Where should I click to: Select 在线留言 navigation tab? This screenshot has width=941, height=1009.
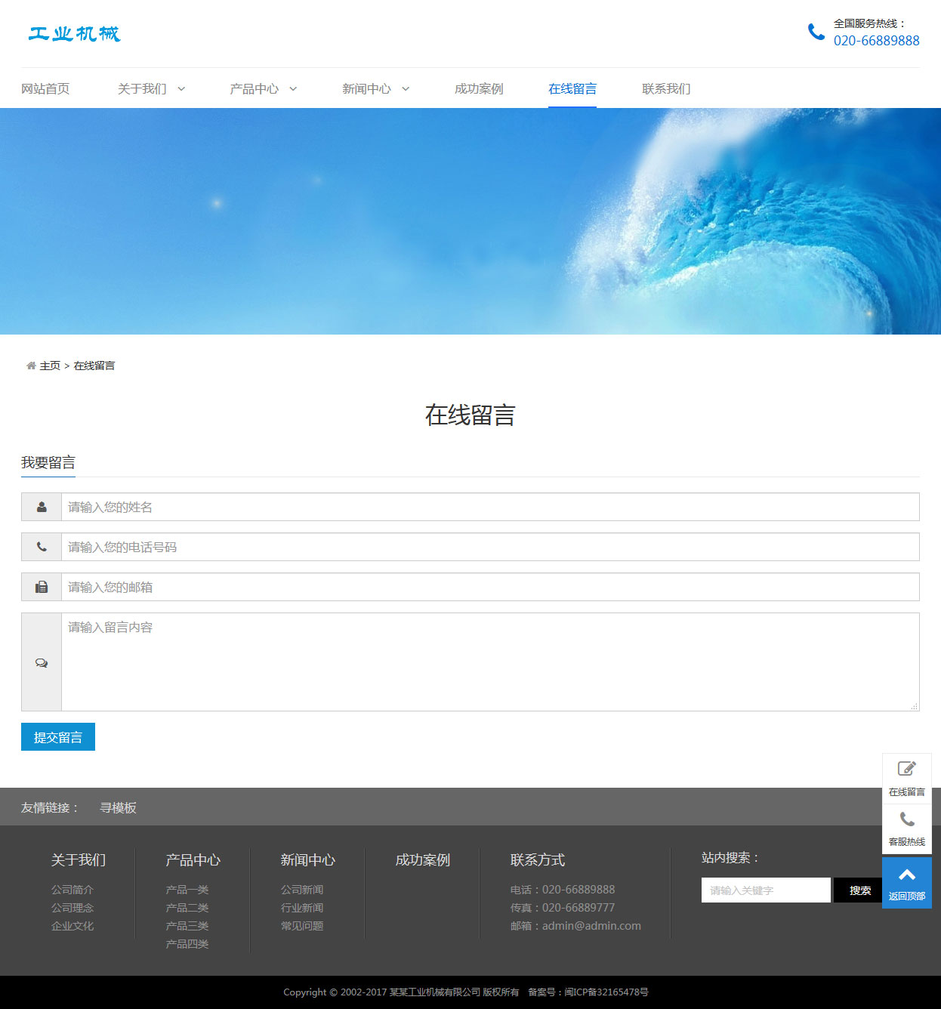572,89
